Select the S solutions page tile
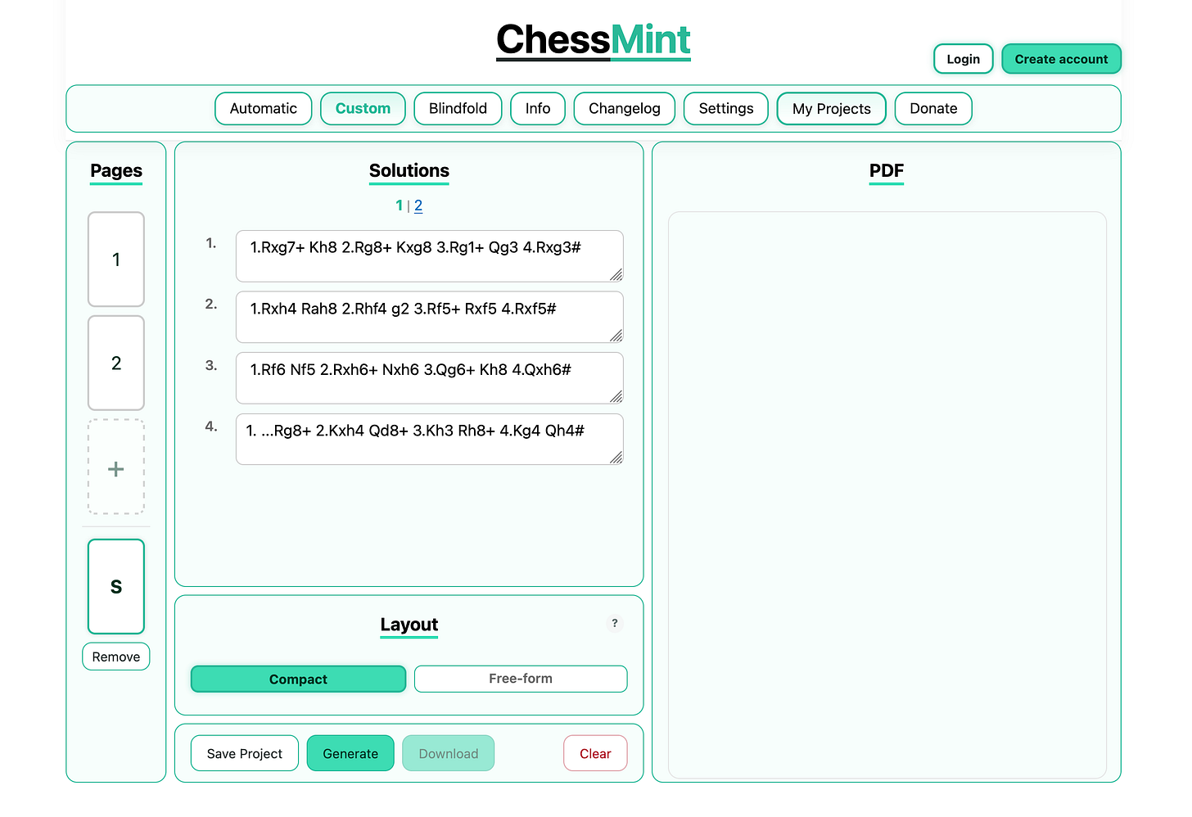The image size is (1192, 817). (x=116, y=586)
